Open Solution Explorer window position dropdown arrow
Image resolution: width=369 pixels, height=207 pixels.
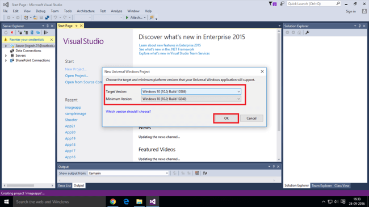coord(355,26)
